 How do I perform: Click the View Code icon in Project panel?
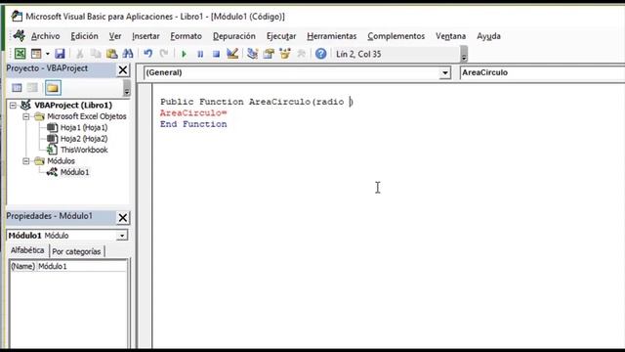[17, 88]
